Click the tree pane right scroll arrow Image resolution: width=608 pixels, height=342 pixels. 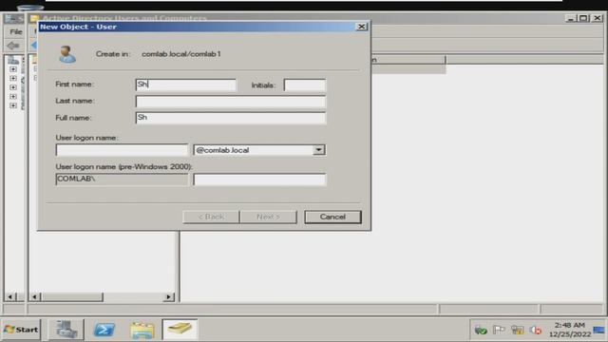[x=168, y=297]
